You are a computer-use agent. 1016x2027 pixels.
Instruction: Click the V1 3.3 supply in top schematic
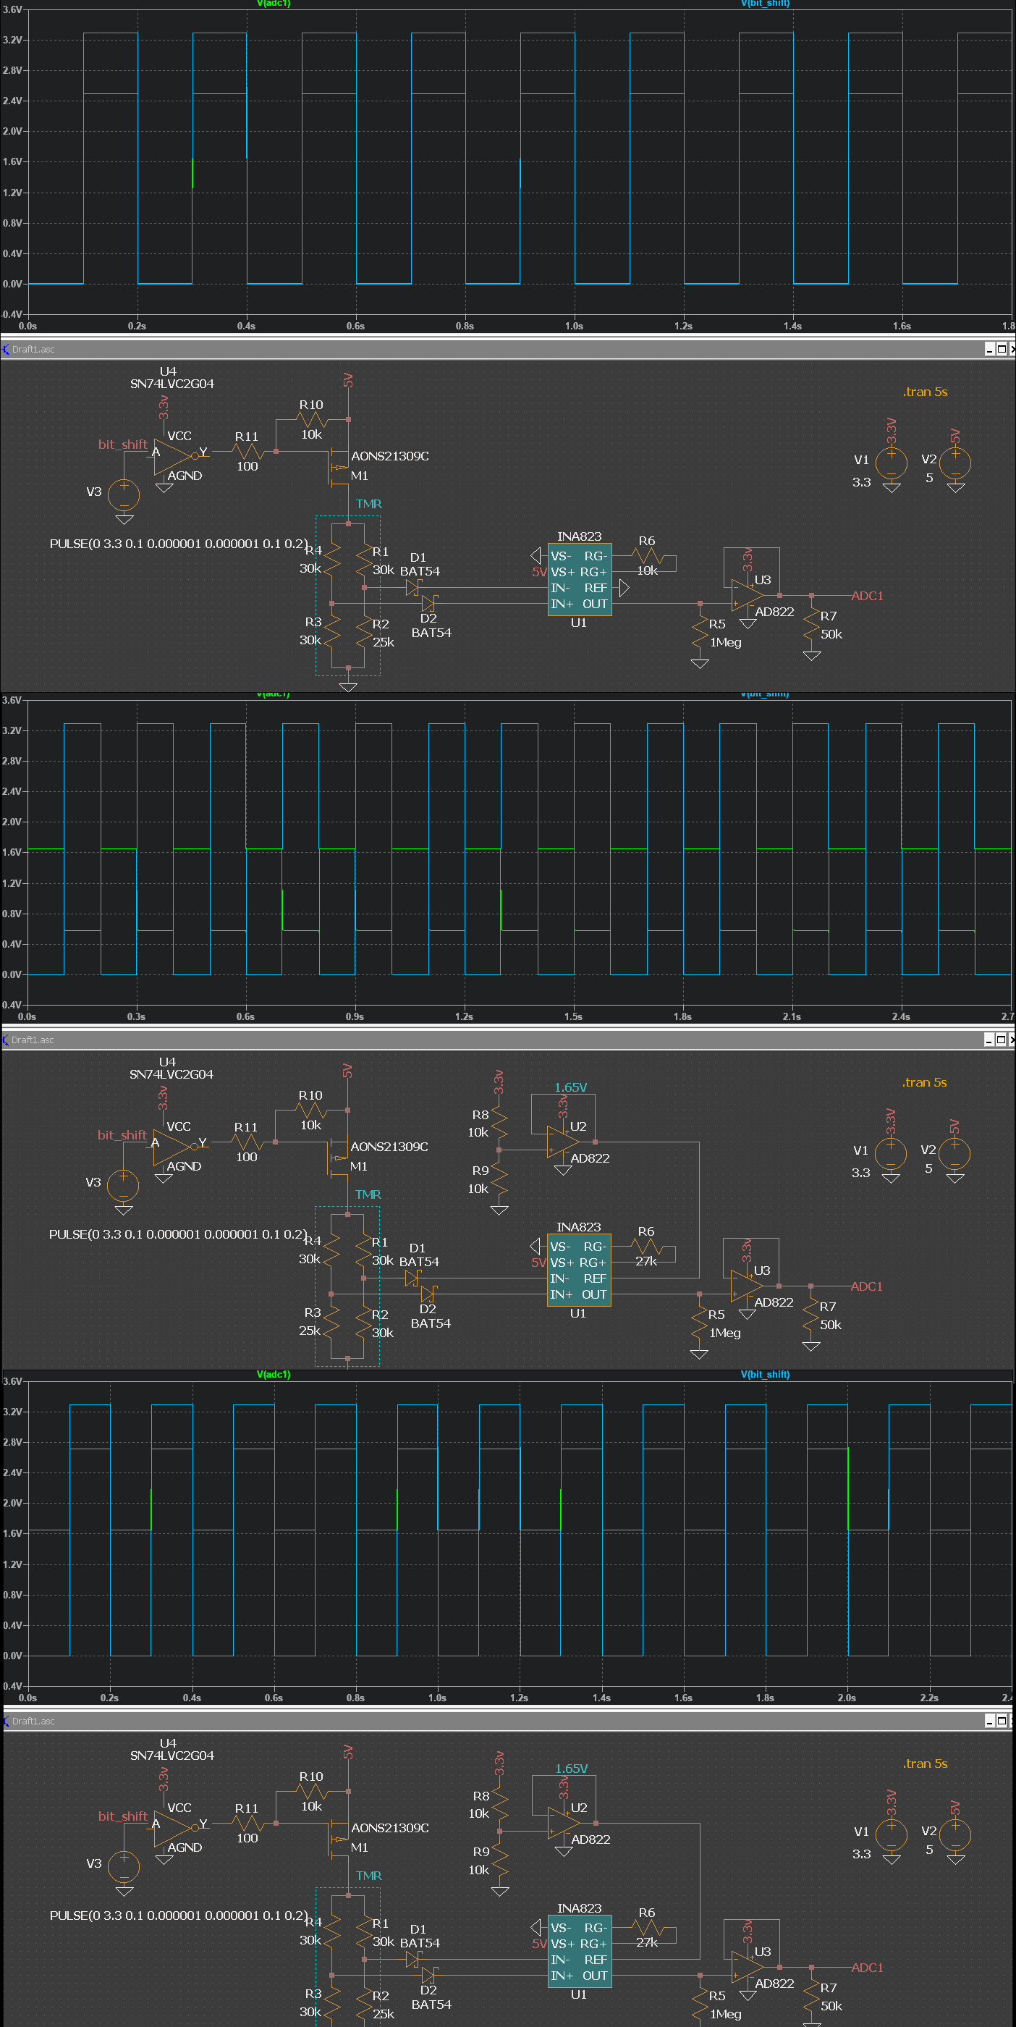click(891, 463)
